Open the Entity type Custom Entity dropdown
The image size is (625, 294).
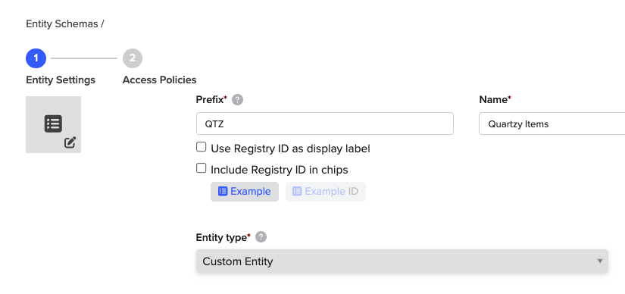pos(402,261)
